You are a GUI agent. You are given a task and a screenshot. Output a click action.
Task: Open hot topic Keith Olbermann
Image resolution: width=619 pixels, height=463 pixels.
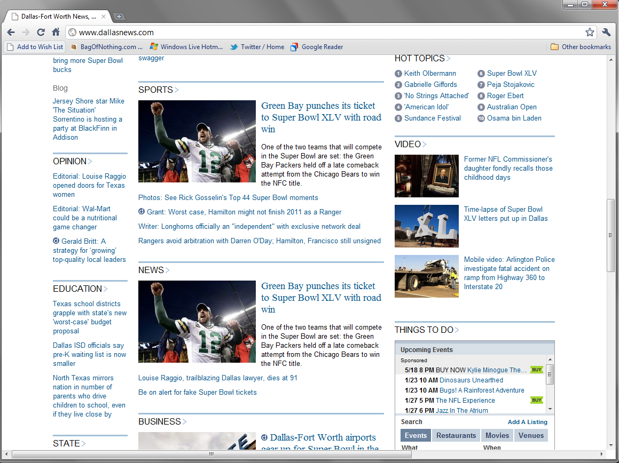tap(430, 74)
